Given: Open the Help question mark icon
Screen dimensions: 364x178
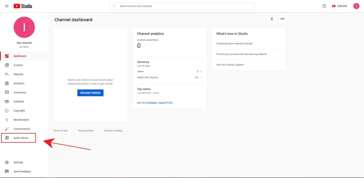Looking at the screenshot, I should pos(324,6).
